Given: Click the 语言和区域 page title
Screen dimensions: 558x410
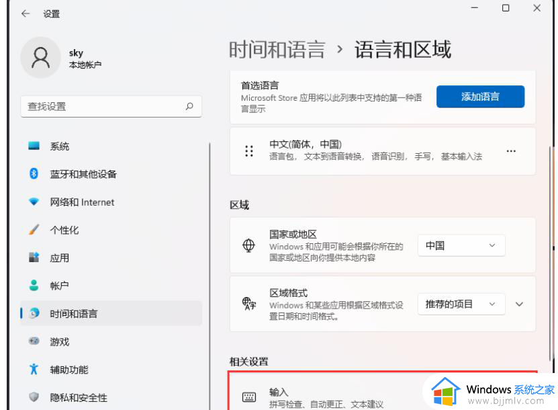Looking at the screenshot, I should pyautogui.click(x=403, y=49).
